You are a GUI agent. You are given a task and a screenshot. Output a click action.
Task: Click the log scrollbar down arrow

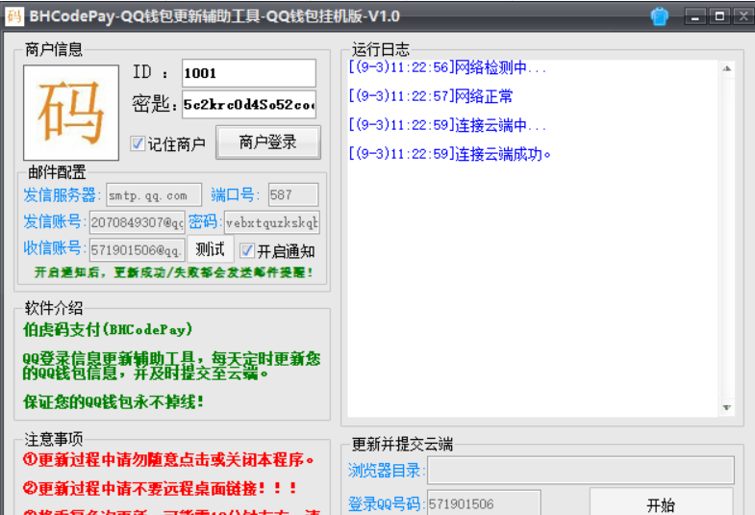pyautogui.click(x=727, y=408)
